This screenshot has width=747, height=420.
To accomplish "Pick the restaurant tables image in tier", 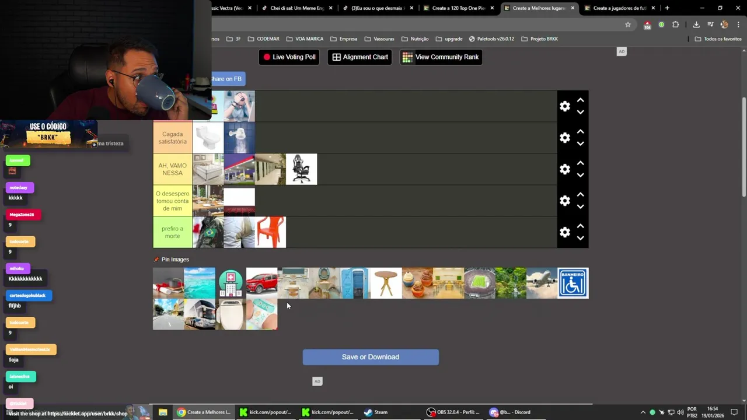I will coord(208,201).
